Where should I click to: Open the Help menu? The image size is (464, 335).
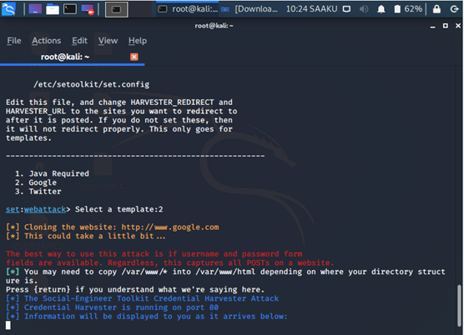(138, 41)
